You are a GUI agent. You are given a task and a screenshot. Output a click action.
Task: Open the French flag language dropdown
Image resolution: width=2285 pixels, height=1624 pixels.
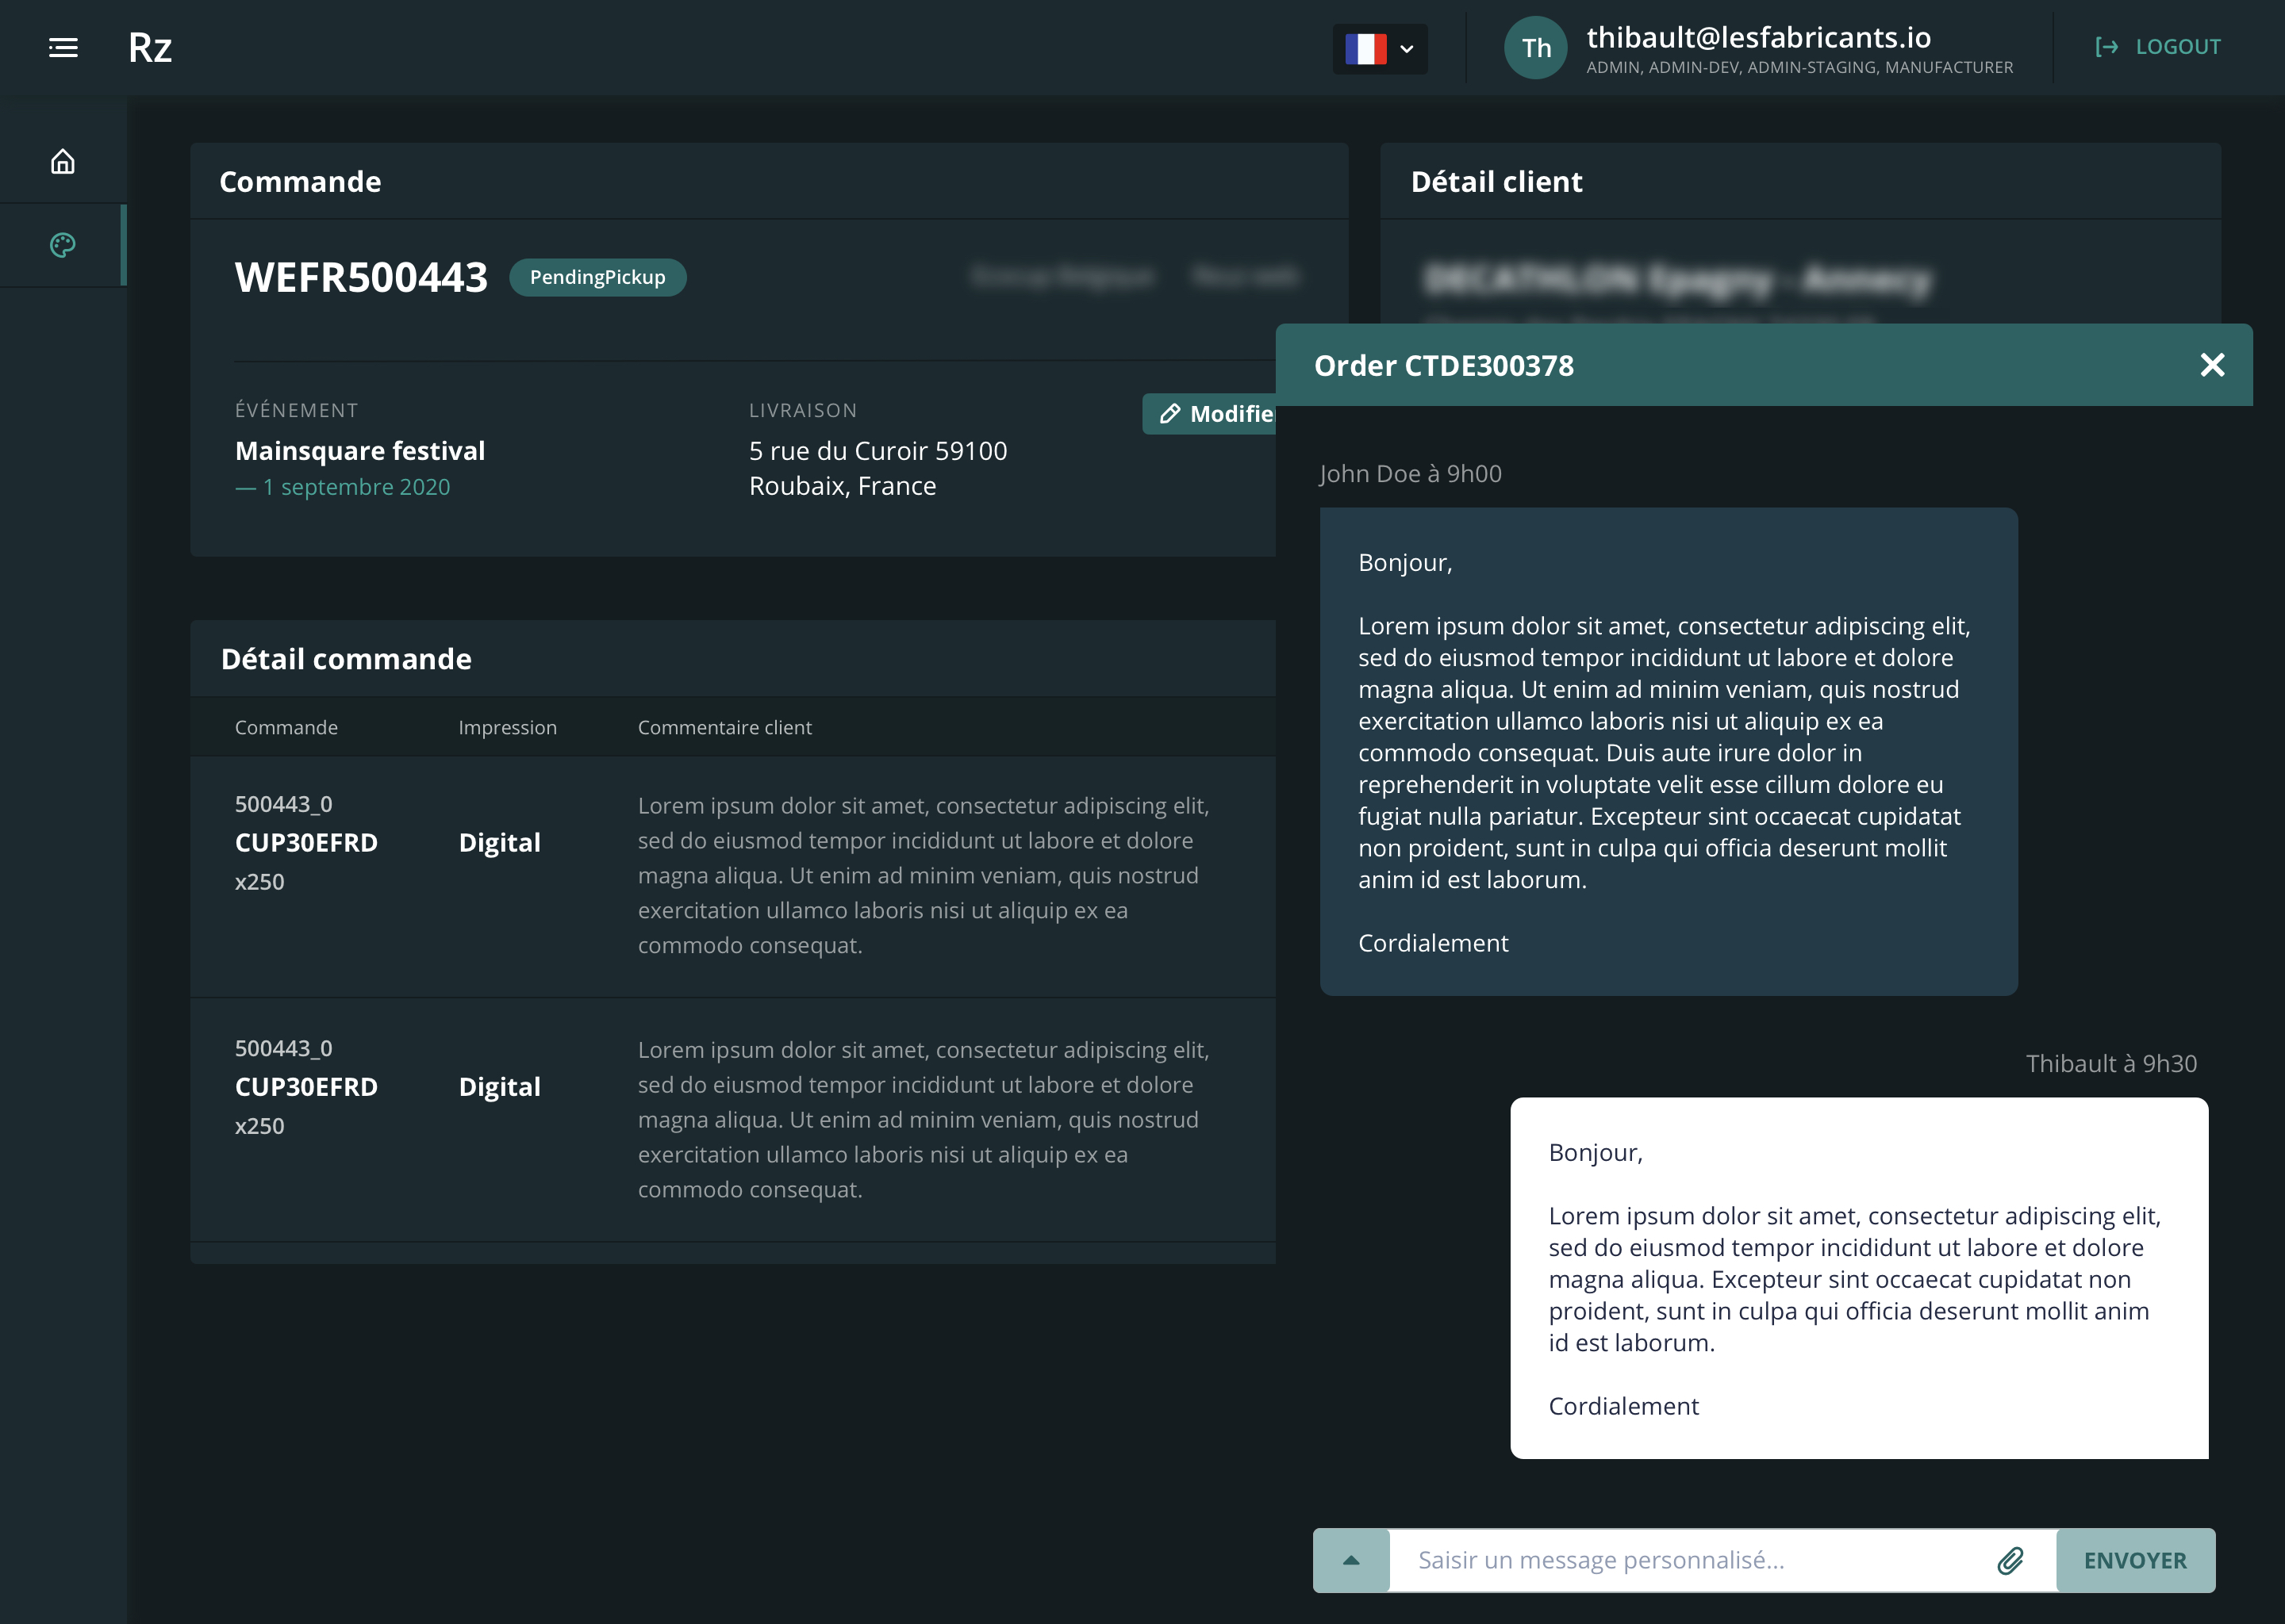point(1380,48)
